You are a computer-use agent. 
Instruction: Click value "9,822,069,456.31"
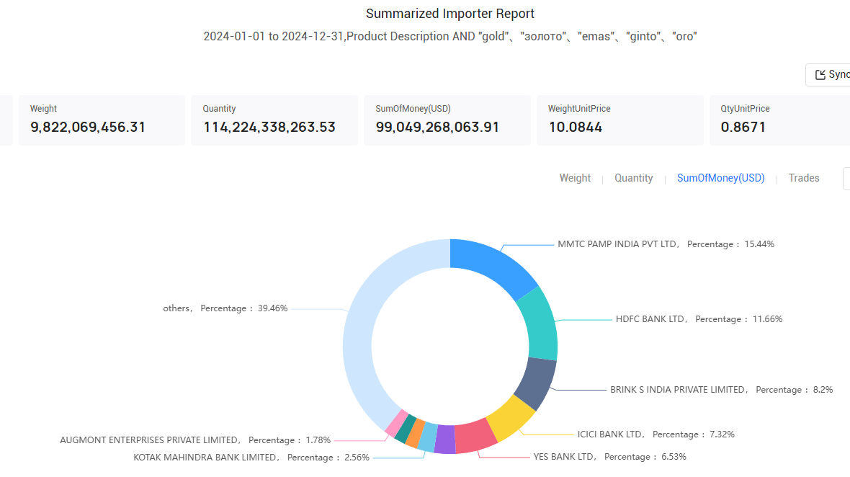88,127
